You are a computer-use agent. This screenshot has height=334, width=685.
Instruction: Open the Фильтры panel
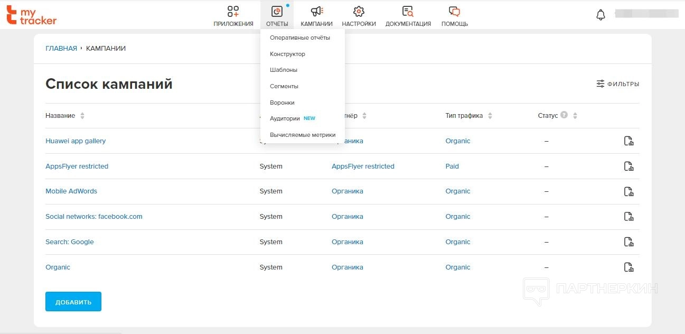click(617, 83)
